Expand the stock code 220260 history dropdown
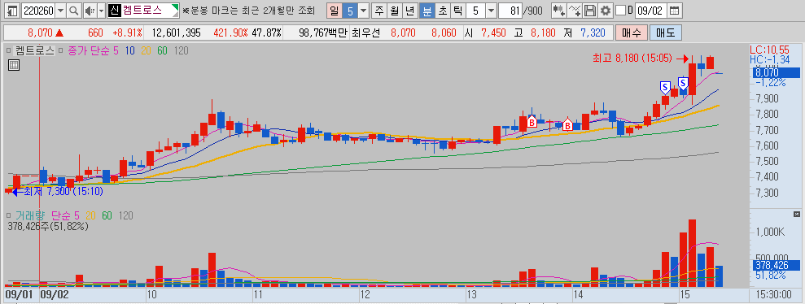The image size is (805, 304). 61,11
